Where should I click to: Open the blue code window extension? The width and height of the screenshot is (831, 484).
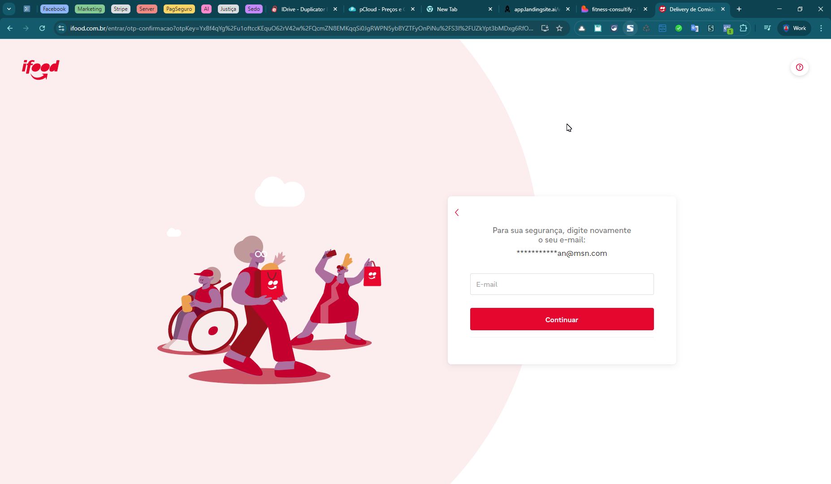[x=662, y=28]
